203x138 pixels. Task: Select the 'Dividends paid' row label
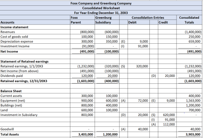pyautogui.click(x=12, y=76)
